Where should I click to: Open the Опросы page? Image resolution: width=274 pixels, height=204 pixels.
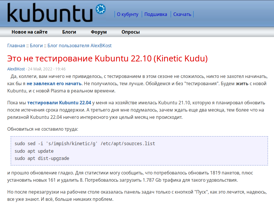tap(130, 32)
